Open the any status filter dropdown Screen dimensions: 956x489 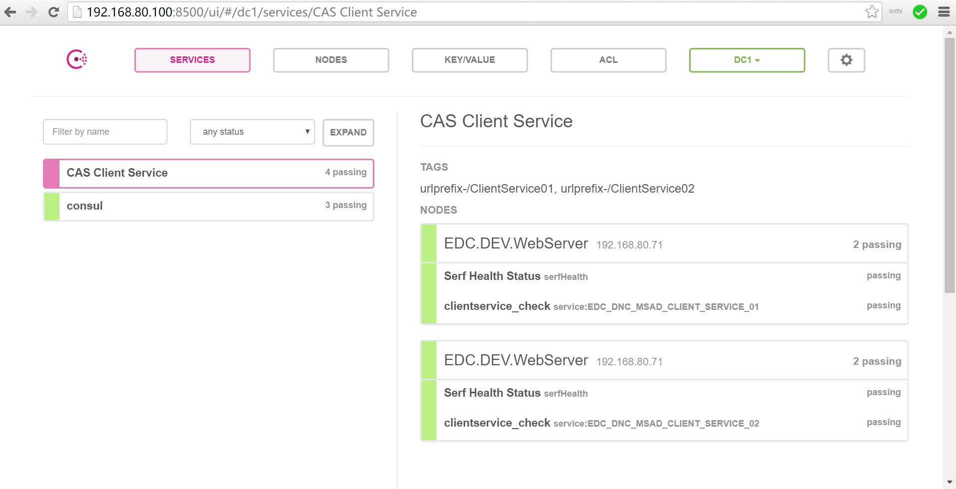click(x=252, y=132)
